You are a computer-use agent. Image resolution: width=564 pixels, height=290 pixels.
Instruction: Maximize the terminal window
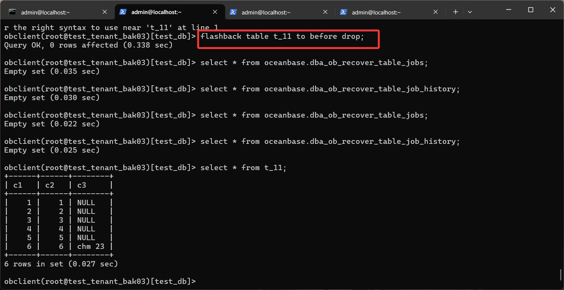(x=531, y=10)
